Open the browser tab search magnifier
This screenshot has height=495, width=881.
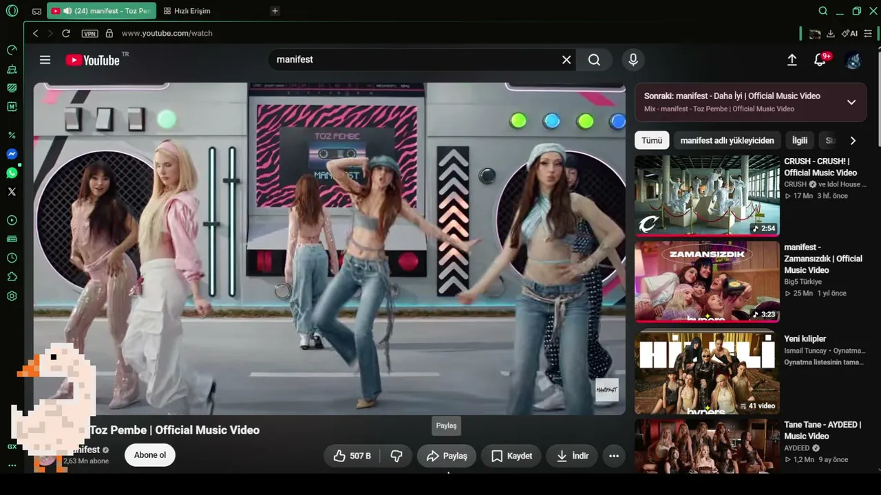coord(823,11)
